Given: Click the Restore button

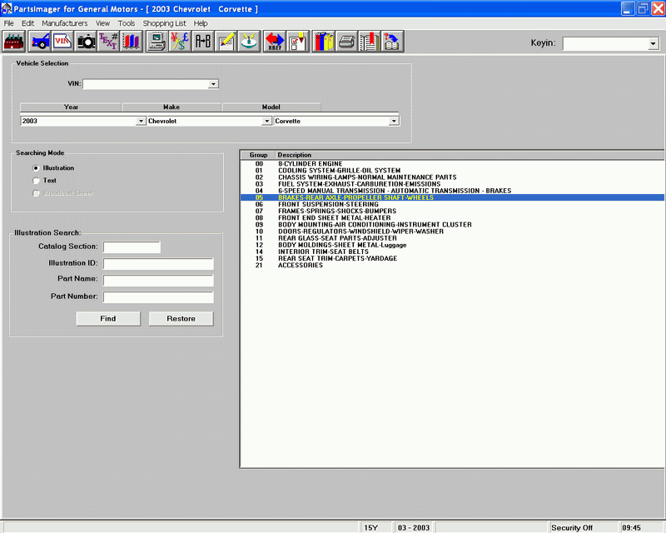Looking at the screenshot, I should [x=181, y=319].
